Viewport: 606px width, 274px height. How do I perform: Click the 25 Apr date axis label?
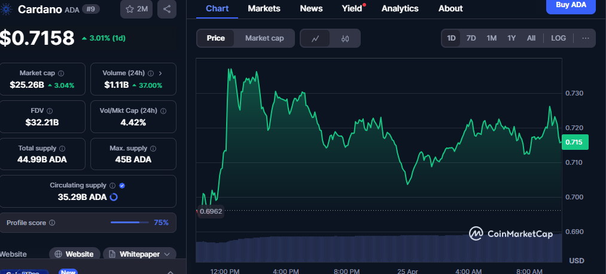point(408,270)
